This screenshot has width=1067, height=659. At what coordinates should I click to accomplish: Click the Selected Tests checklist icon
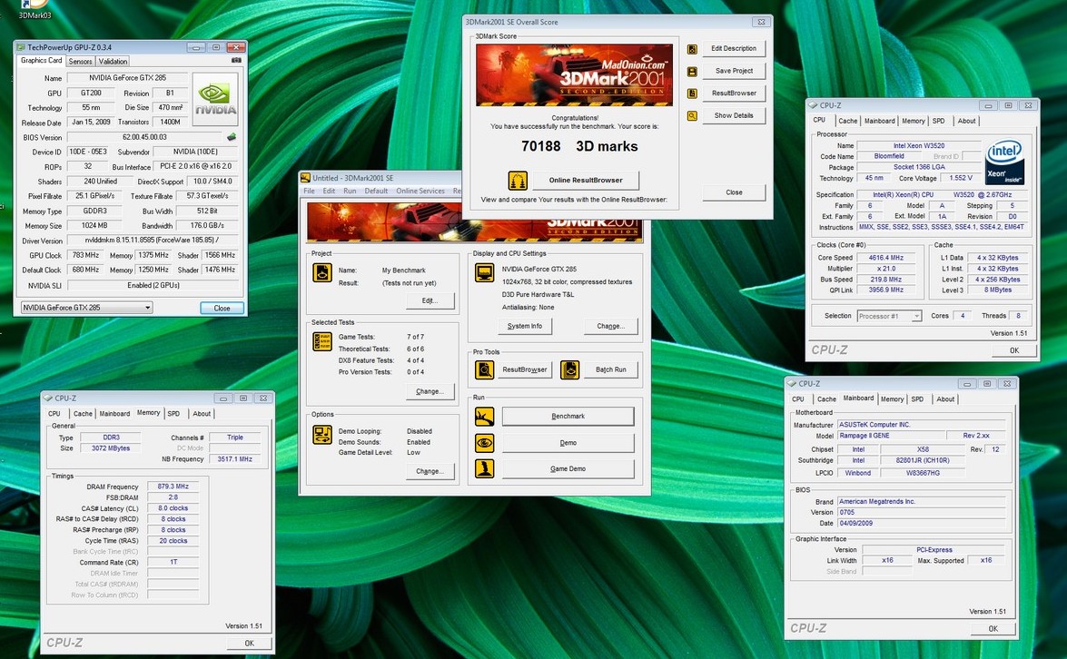[321, 341]
